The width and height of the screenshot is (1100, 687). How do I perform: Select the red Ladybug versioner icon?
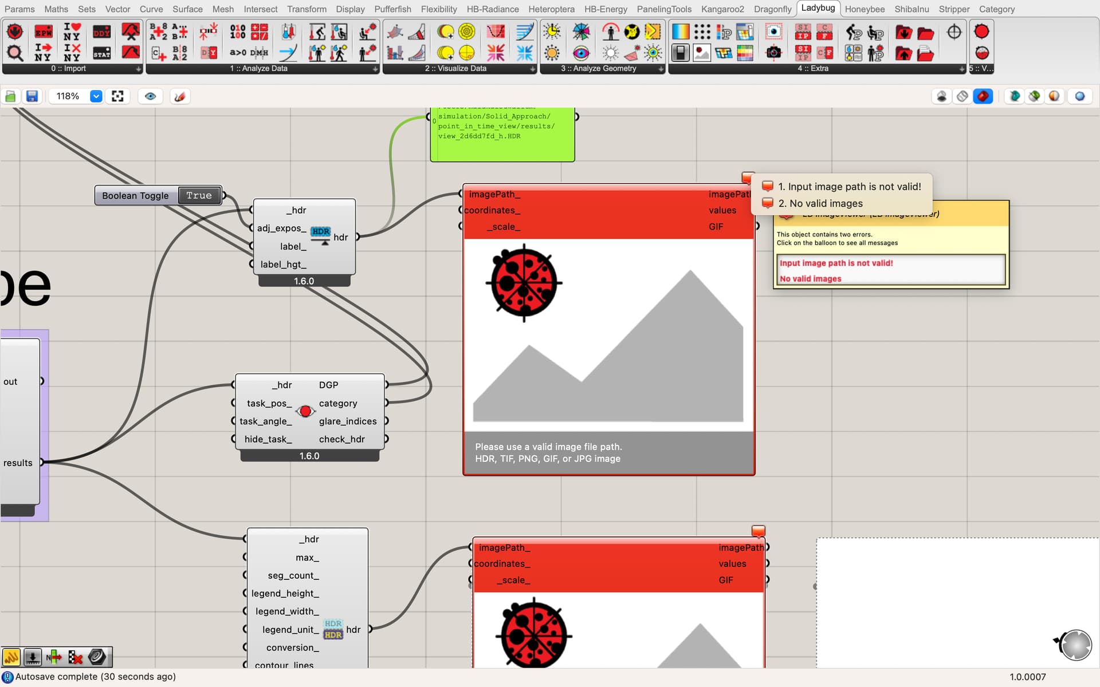click(982, 31)
